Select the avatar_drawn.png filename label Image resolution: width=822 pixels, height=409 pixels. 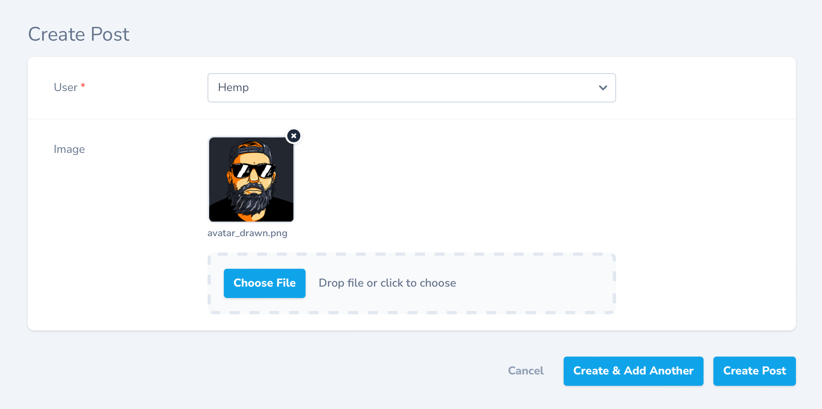point(247,233)
